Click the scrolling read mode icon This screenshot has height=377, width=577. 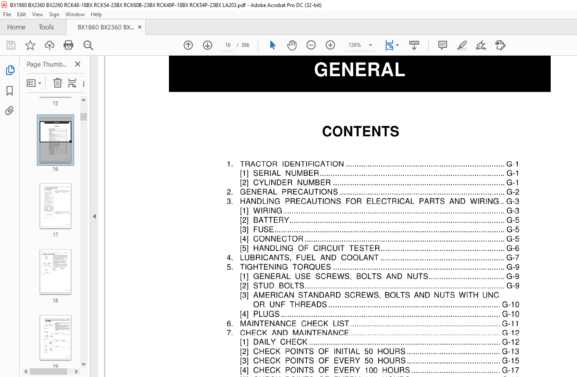coord(414,45)
